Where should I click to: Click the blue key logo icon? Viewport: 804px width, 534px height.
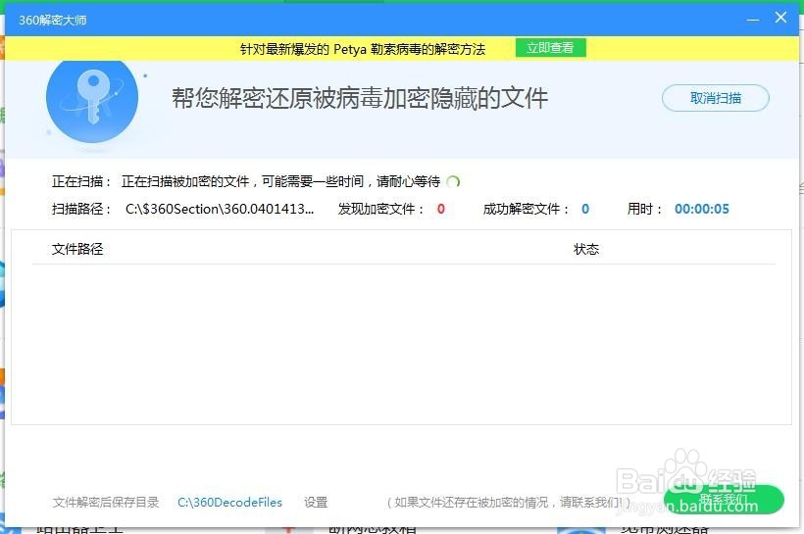(x=92, y=100)
